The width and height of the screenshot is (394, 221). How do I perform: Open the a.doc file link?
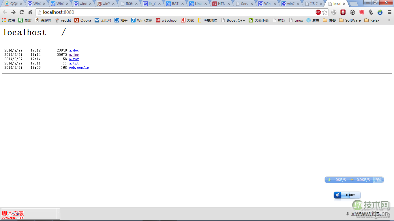tap(74, 50)
